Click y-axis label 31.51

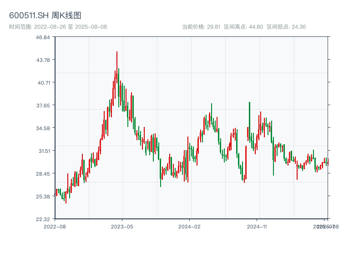point(44,151)
